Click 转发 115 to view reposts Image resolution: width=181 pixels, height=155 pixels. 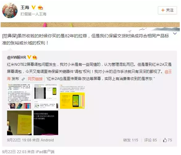pyautogui.click(x=131, y=140)
